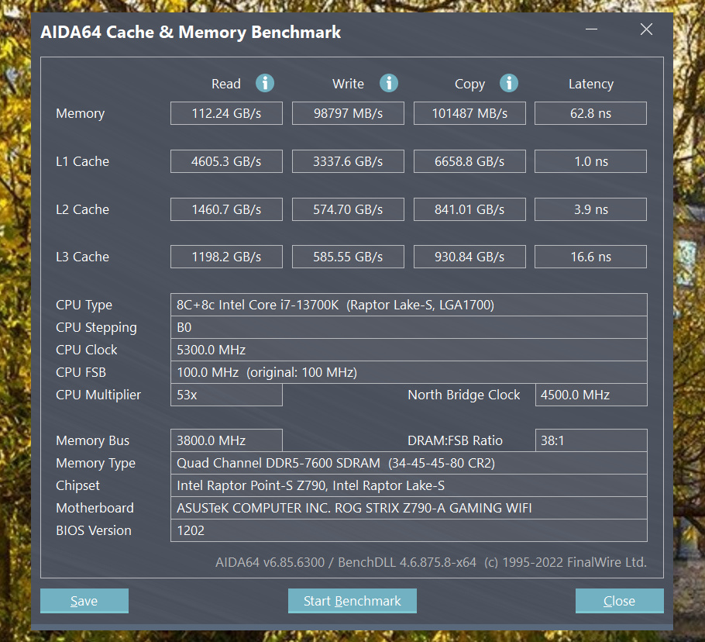Save the benchmark results
This screenshot has height=642, width=705.
84,601
